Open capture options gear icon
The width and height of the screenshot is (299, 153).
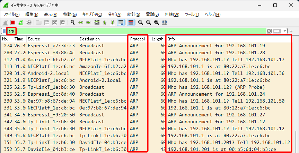pos(29,22)
